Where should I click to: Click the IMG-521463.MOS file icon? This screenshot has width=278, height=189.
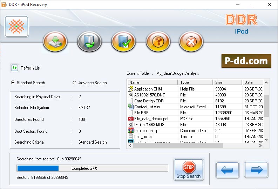click(x=131, y=124)
